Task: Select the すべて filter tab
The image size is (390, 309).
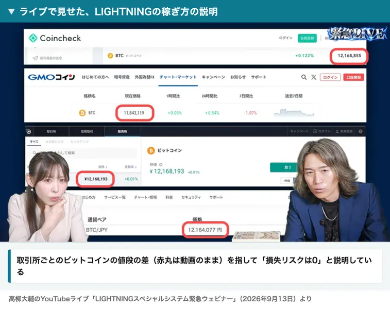Action: [34, 142]
